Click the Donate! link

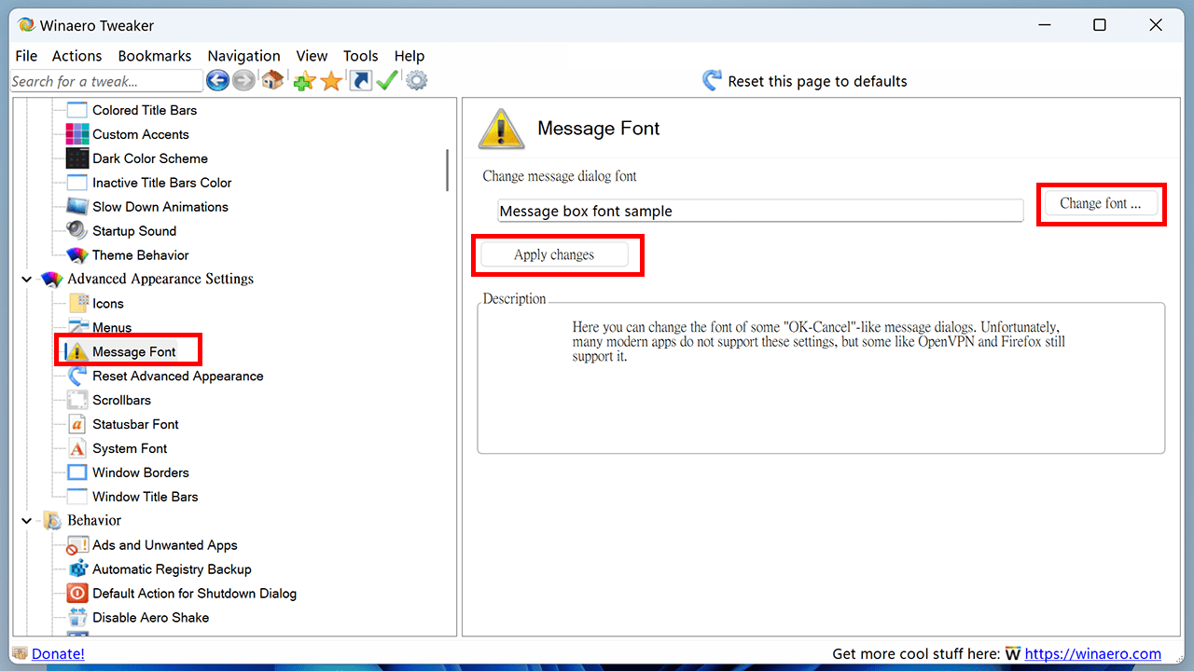coord(58,653)
